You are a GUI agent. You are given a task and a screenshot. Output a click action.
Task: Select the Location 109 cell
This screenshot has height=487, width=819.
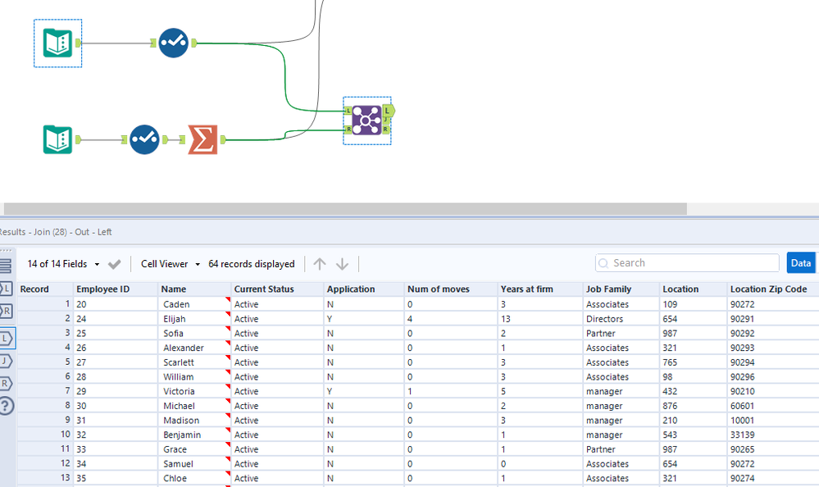click(x=693, y=304)
